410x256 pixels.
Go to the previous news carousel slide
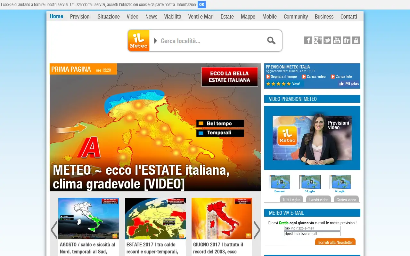point(54,230)
